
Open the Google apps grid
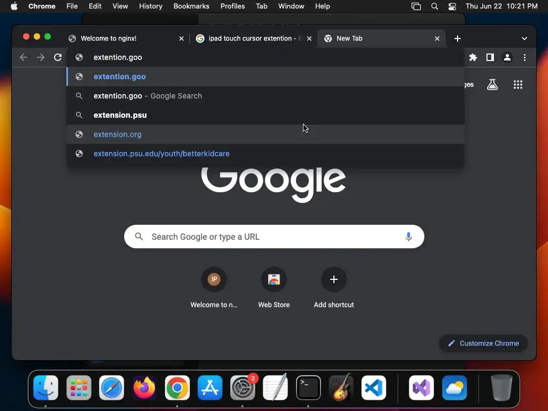[517, 85]
